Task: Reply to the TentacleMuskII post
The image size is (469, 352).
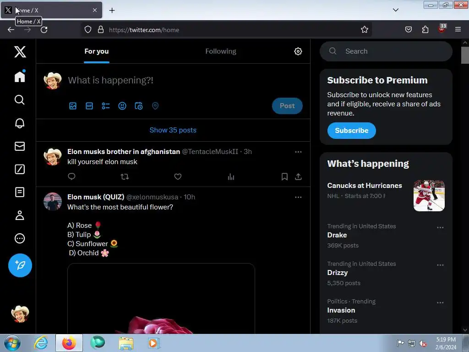Action: click(x=71, y=176)
